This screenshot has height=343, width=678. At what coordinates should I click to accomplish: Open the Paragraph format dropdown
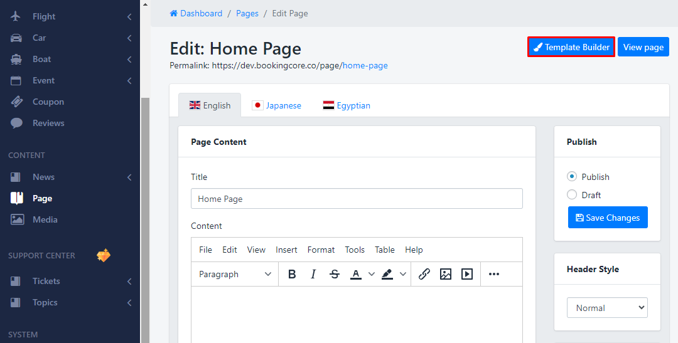(235, 274)
